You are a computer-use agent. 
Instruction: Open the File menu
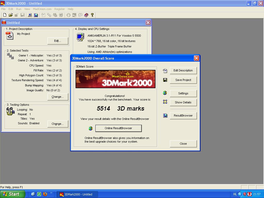[x=3, y=9]
